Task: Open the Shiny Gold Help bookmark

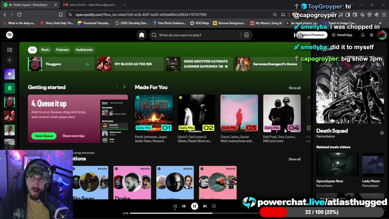Action: (57, 23)
